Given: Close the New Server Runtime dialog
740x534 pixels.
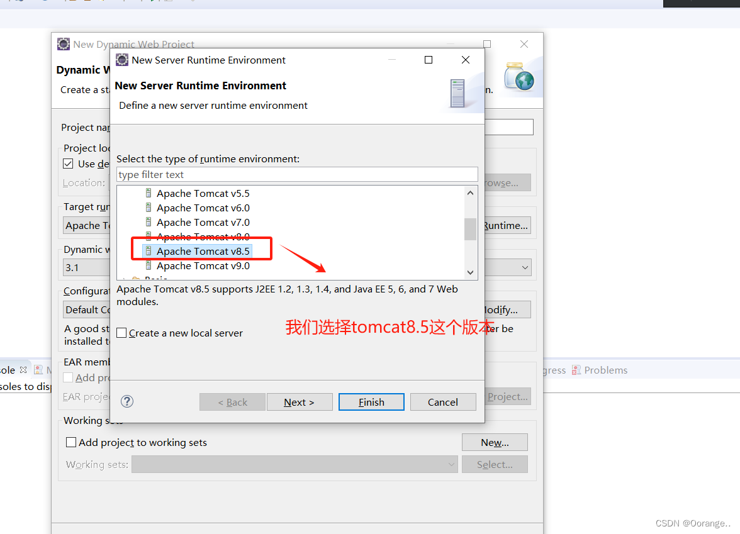Looking at the screenshot, I should point(466,60).
